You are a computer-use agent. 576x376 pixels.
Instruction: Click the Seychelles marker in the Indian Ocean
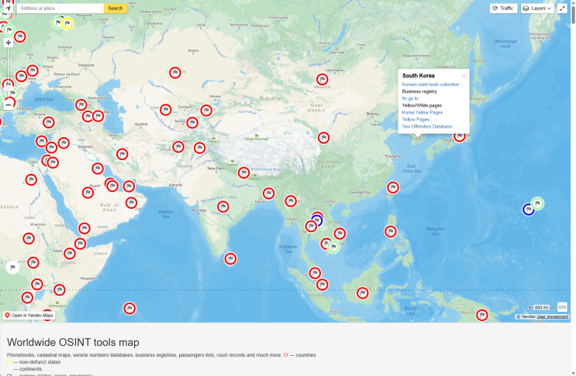[129, 309]
